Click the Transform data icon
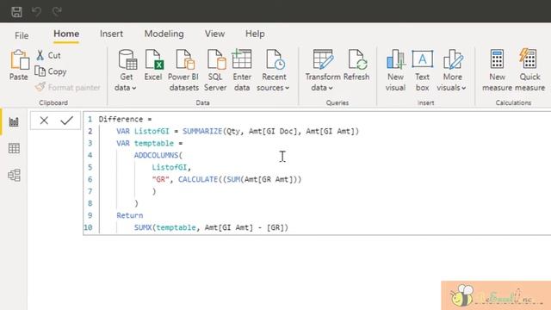 [x=323, y=59]
